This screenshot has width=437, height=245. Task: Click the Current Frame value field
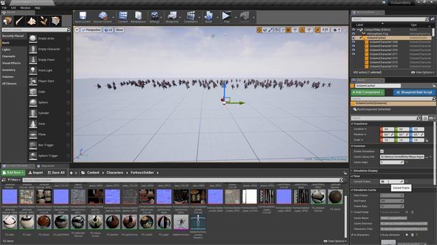[x=391, y=182]
